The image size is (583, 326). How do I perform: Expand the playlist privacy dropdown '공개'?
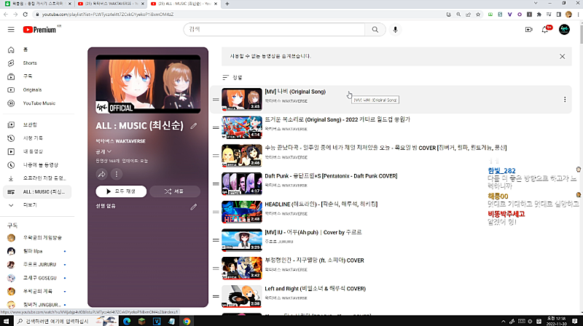tap(103, 151)
